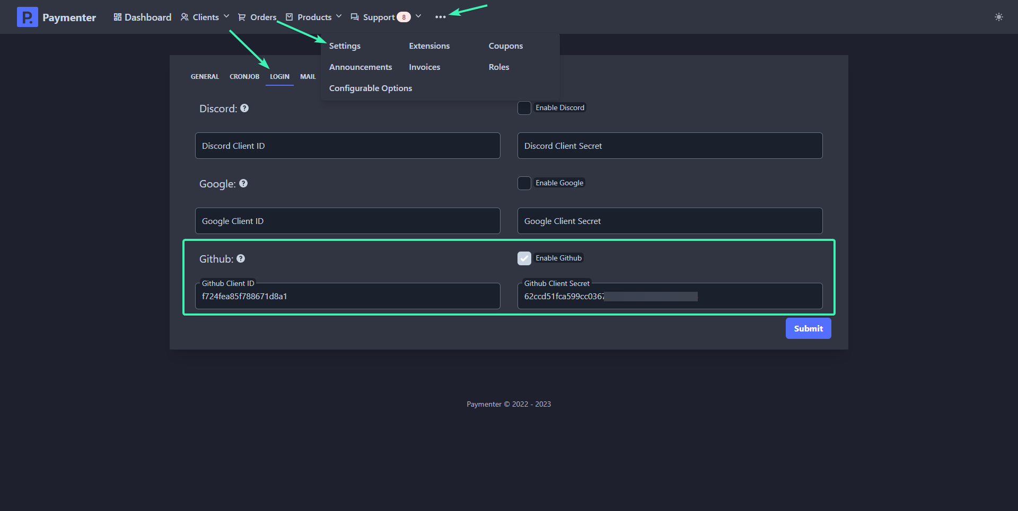Image resolution: width=1018 pixels, height=511 pixels.
Task: Open Settings from the dropdown menu
Action: point(345,46)
